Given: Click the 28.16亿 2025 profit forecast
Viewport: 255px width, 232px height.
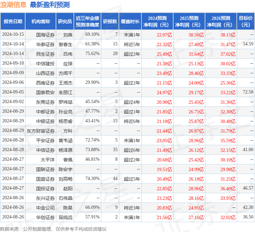Looking at the screenshot, I should point(196,198).
